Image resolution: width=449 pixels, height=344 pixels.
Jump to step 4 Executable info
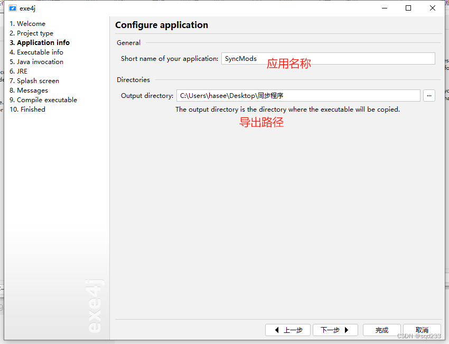coord(36,52)
